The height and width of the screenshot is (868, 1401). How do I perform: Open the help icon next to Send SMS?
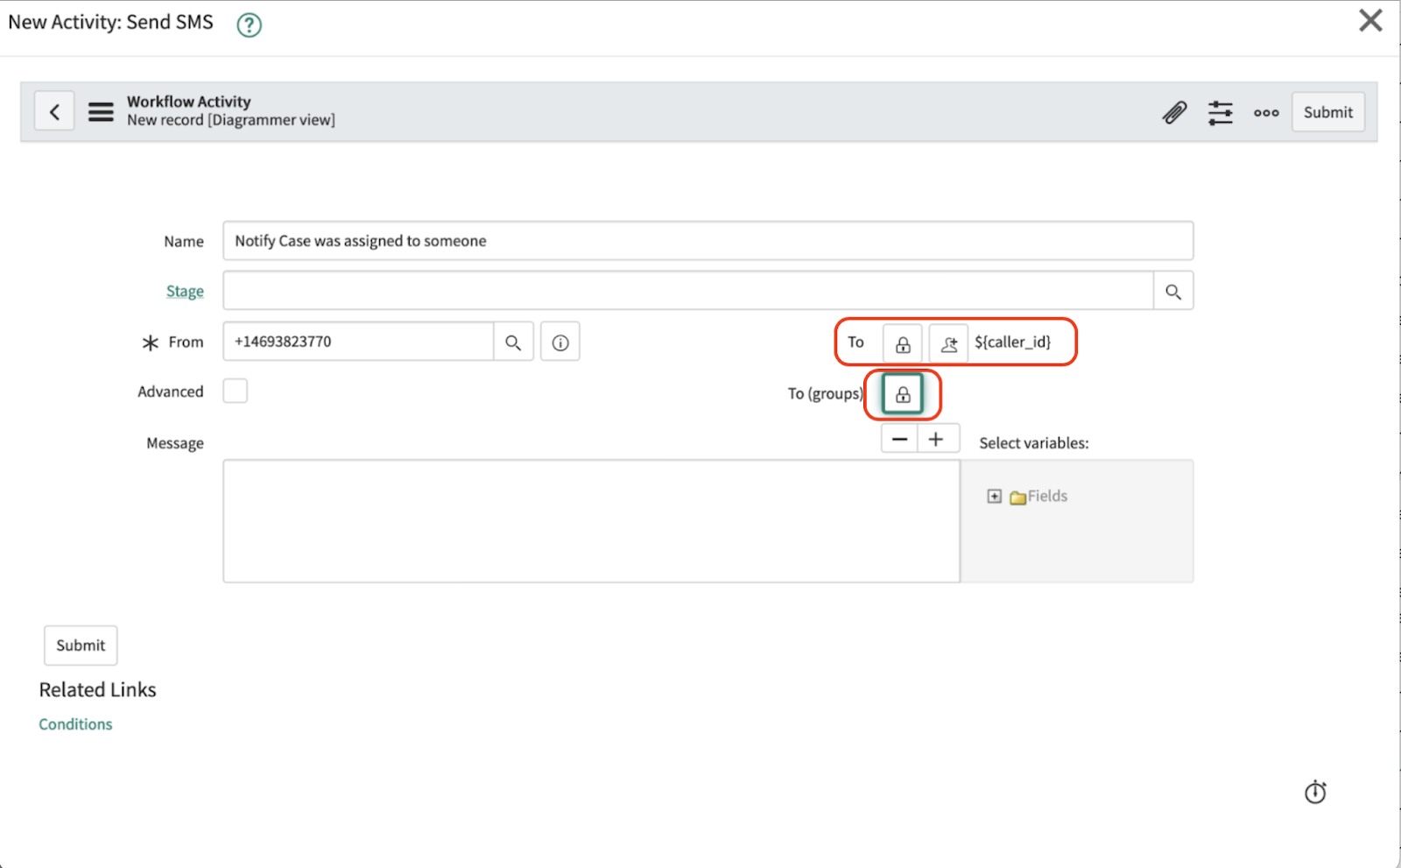coord(250,25)
